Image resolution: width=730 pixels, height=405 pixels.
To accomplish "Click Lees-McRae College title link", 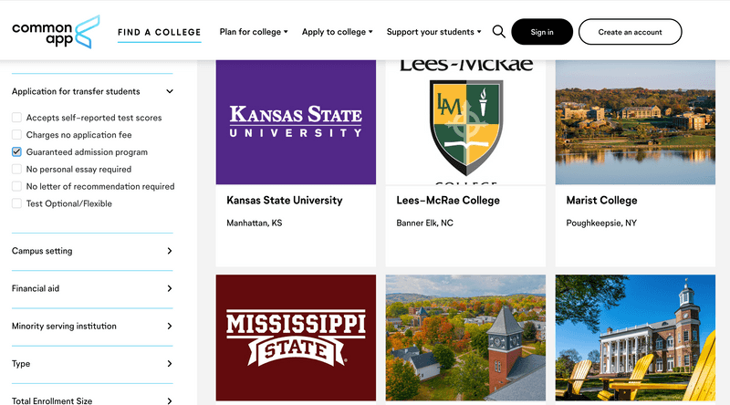I will pyautogui.click(x=448, y=201).
